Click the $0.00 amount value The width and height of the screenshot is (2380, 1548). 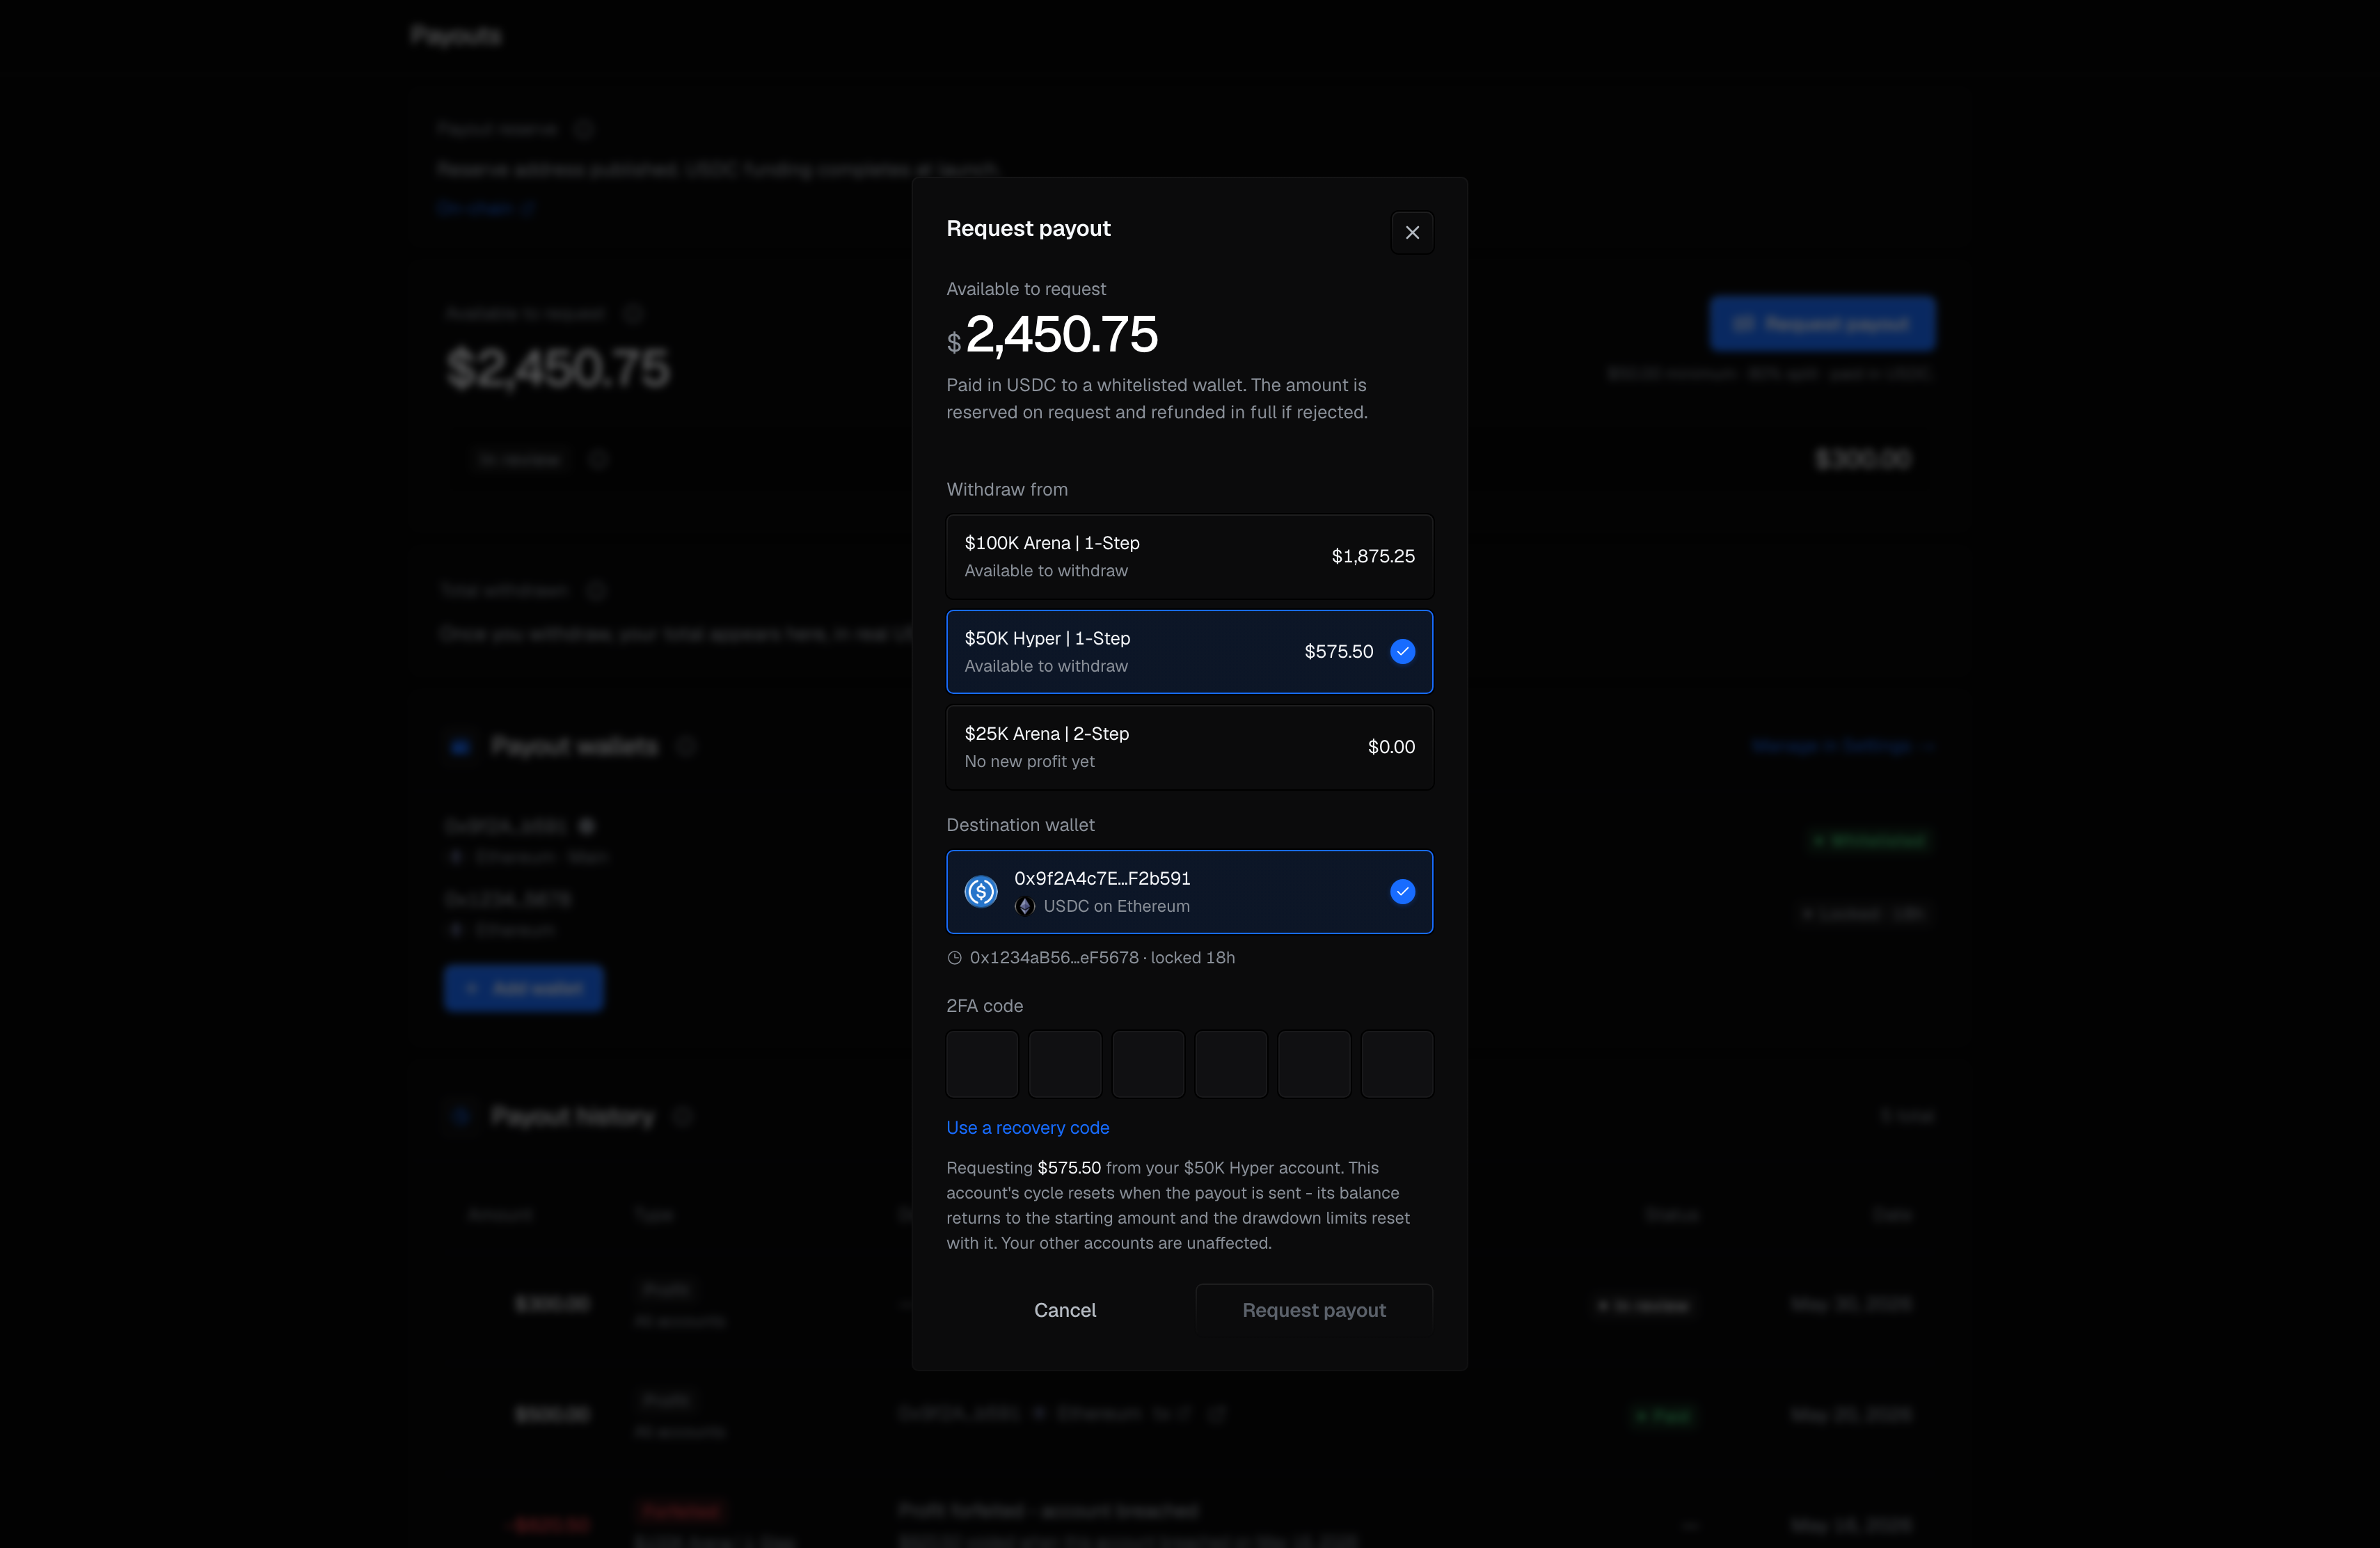point(1391,747)
